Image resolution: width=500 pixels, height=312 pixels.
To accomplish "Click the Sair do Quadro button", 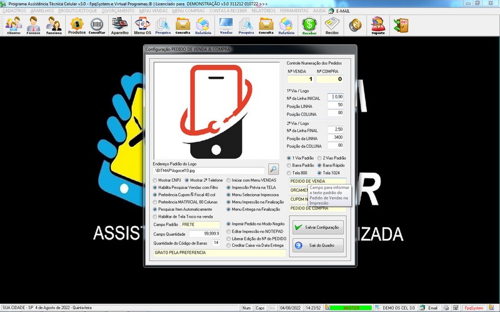I will (318, 245).
